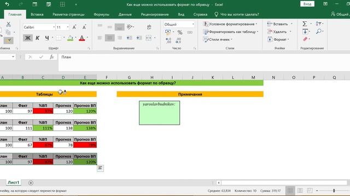Switch to Формулы tab

(x=102, y=15)
